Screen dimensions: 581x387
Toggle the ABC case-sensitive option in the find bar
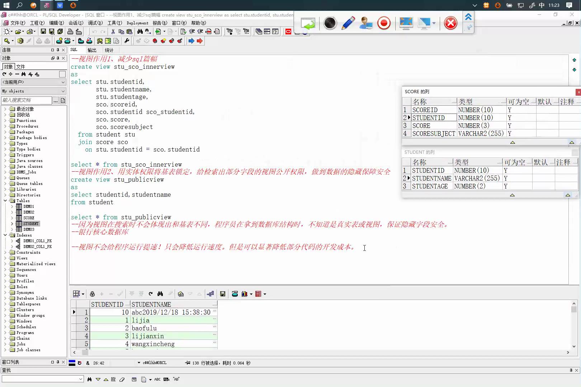point(157,379)
